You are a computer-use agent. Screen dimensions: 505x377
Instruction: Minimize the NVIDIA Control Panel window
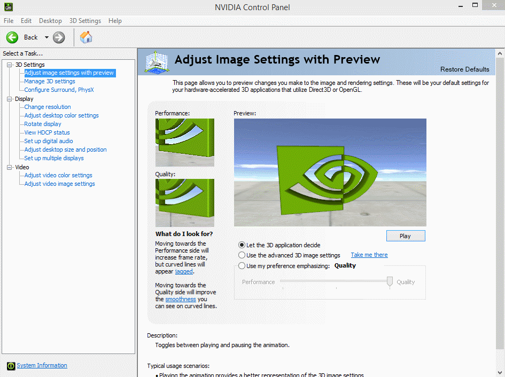[461, 5]
